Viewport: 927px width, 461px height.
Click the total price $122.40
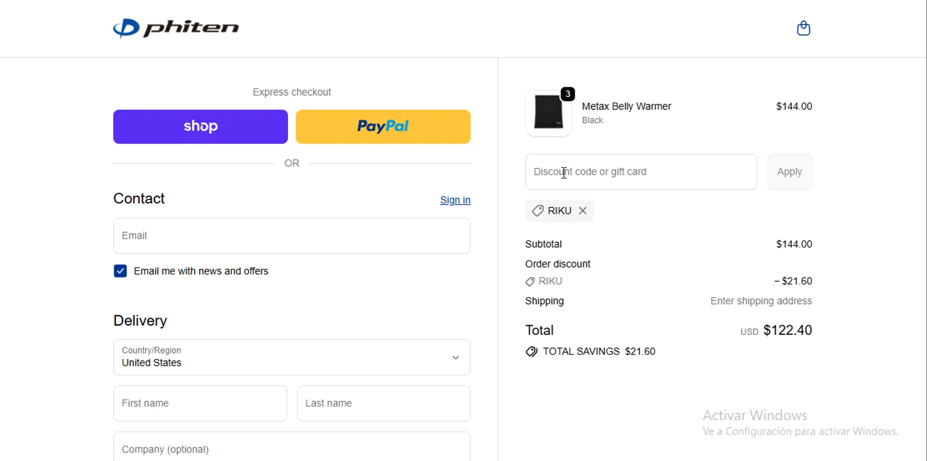pyautogui.click(x=788, y=330)
